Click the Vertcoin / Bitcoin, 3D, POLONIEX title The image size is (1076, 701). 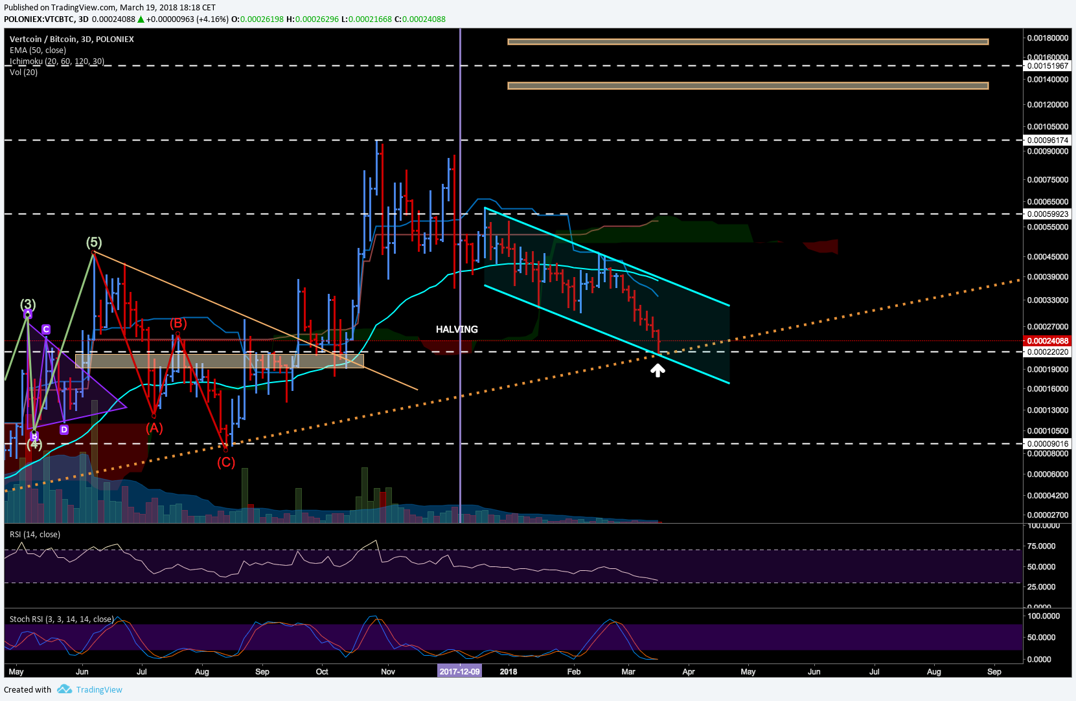pos(72,39)
